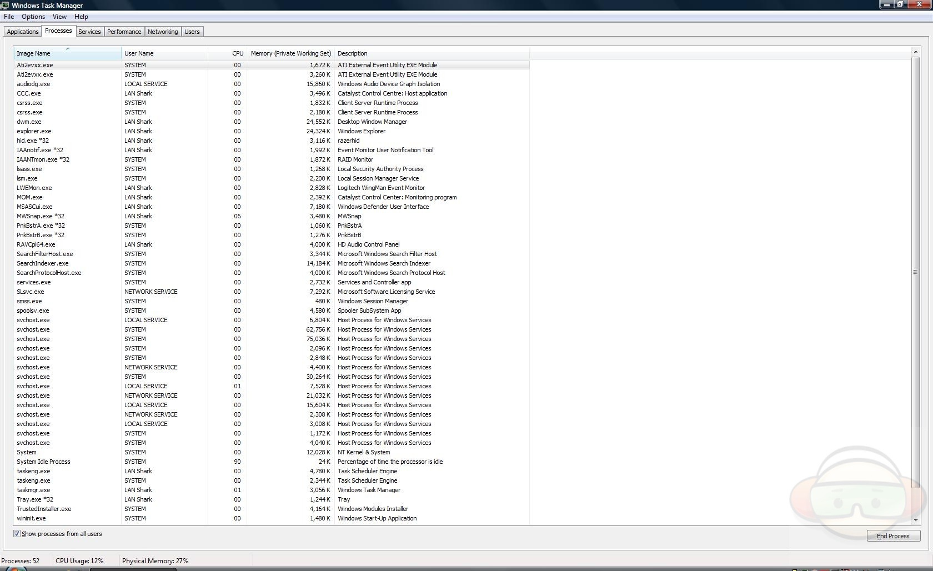Screen dimensions: 933x571
Task: Click the scroll down arrow of process list
Action: coord(915,520)
